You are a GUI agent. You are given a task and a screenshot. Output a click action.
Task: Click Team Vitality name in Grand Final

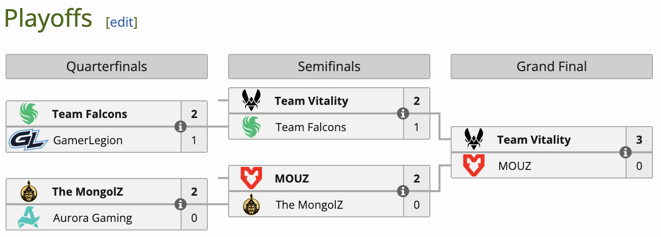534,140
